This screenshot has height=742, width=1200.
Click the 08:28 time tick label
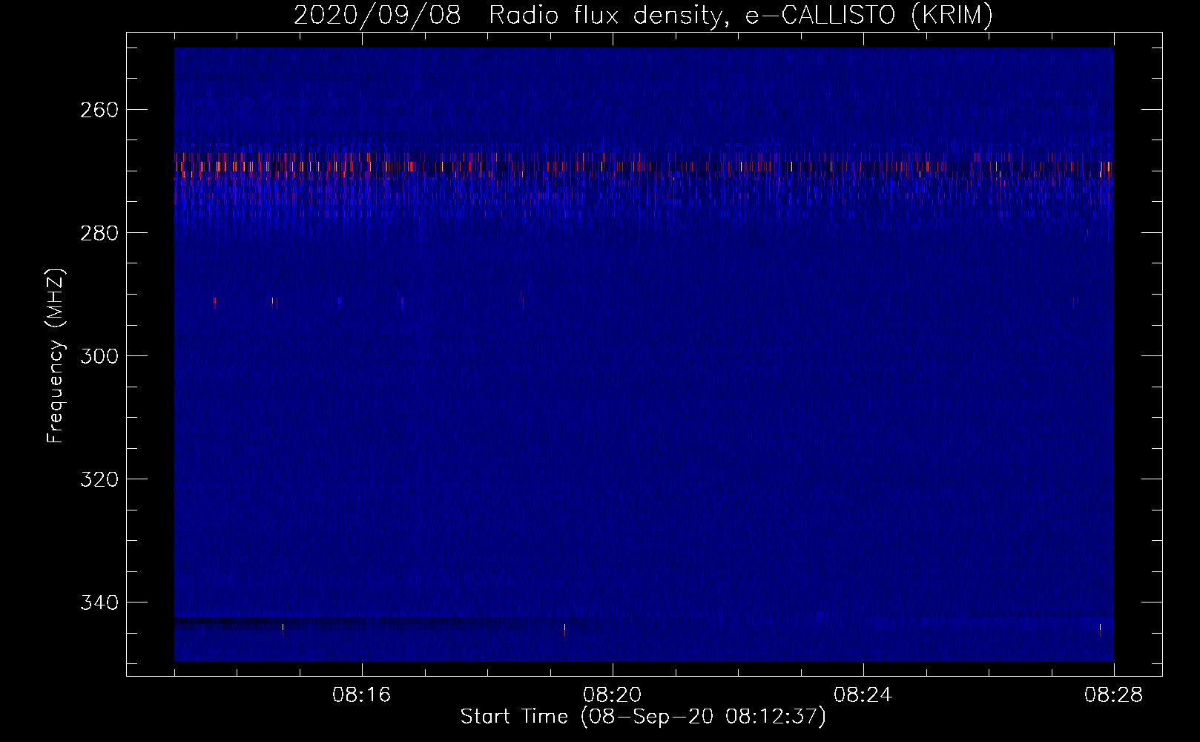[1113, 695]
